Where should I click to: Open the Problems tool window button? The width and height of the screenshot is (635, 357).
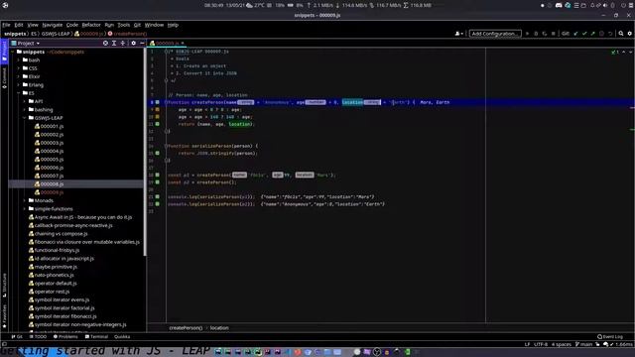(x=65, y=337)
